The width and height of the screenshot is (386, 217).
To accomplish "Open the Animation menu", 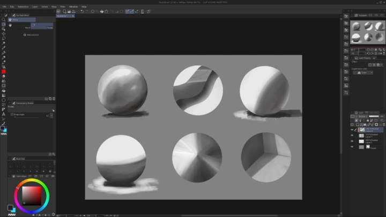I will 23,6.
